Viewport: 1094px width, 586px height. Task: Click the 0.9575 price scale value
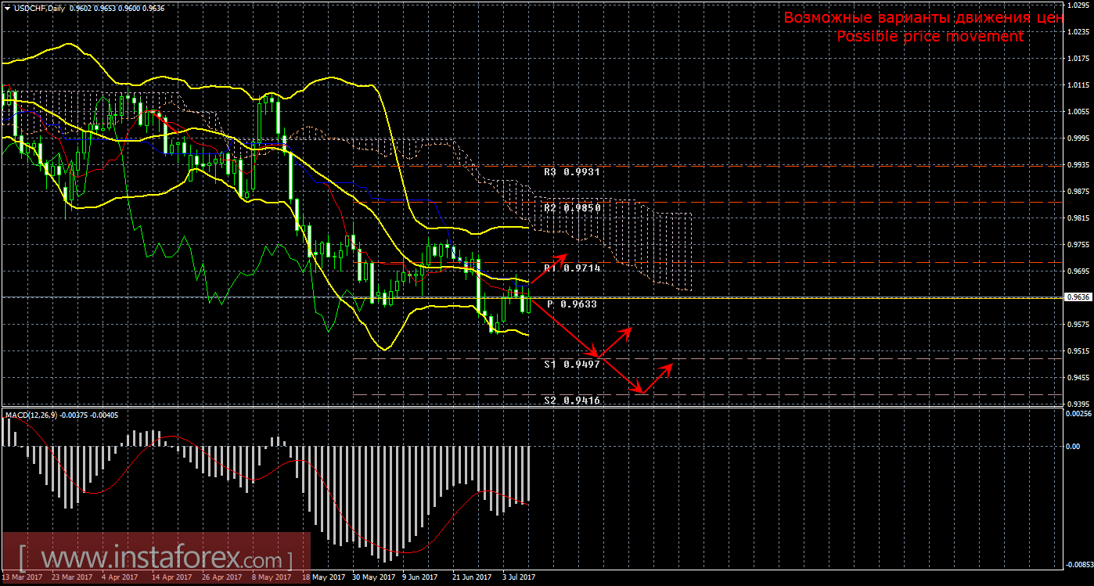click(1078, 324)
